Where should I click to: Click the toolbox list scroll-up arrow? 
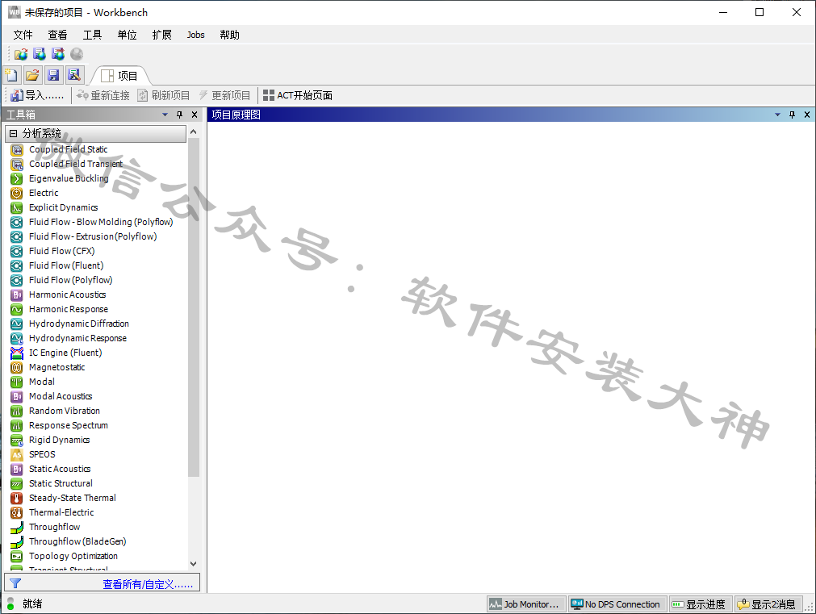pos(194,132)
